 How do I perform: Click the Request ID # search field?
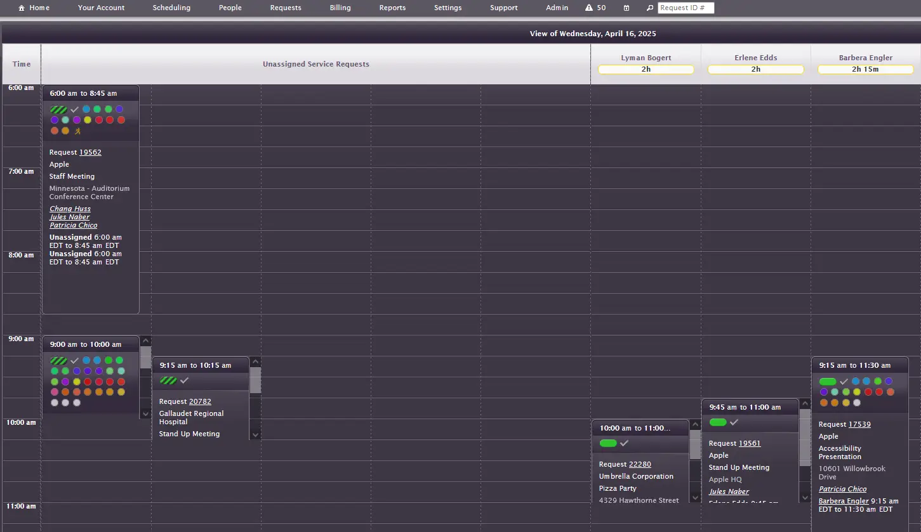point(686,8)
